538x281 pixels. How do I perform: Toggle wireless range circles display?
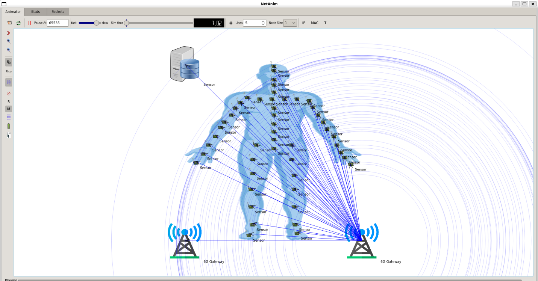click(x=9, y=82)
